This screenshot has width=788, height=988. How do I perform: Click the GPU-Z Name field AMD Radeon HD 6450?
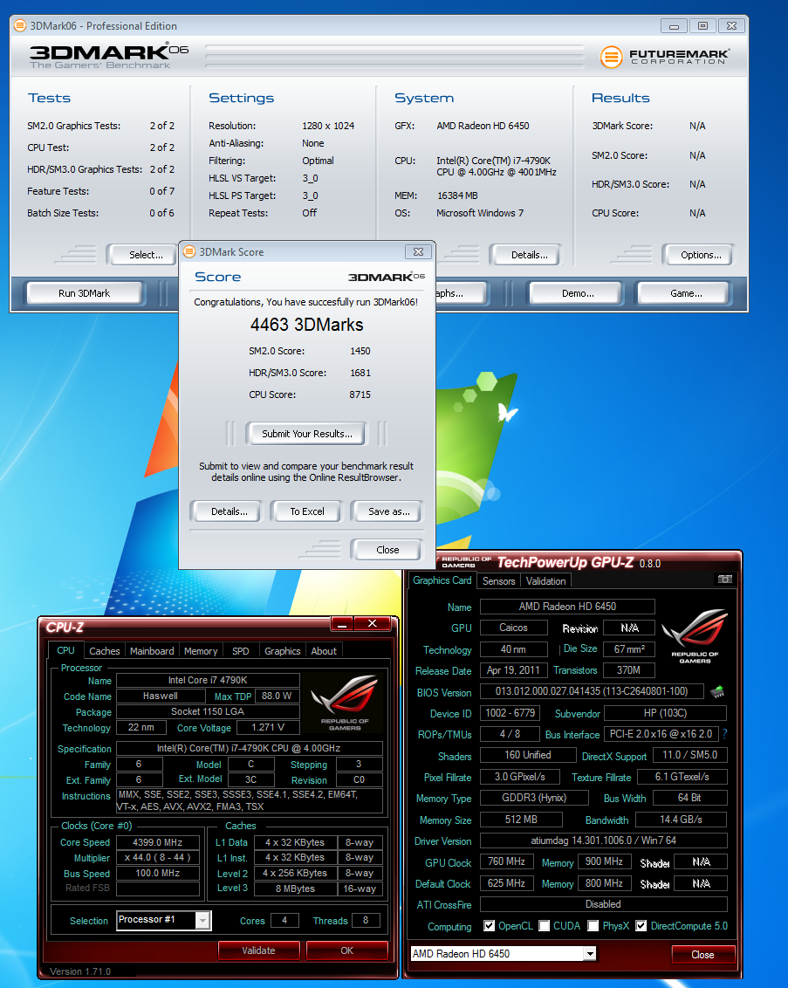click(x=567, y=607)
